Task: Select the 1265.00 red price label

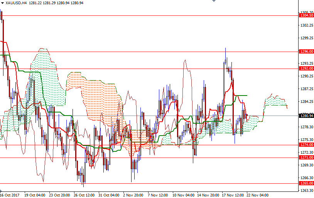Action: pyautogui.click(x=306, y=183)
